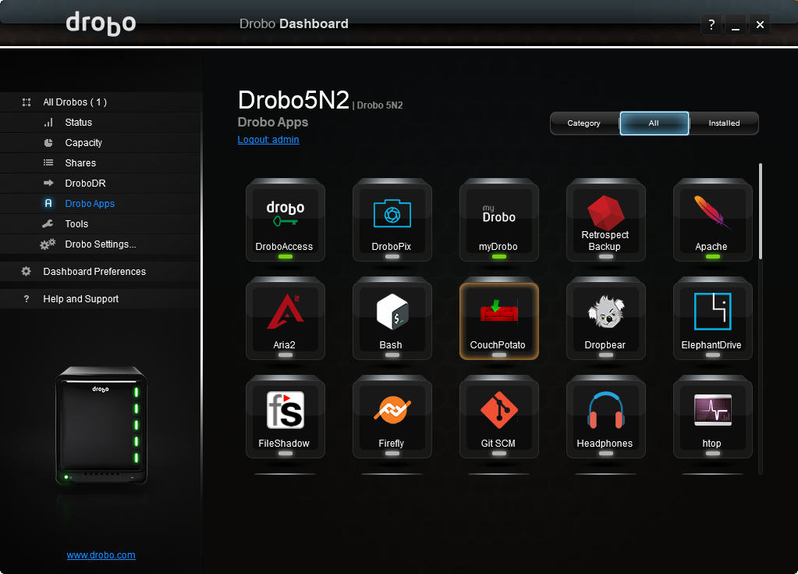Go to the Status page
The image size is (798, 574).
pyautogui.click(x=101, y=123)
